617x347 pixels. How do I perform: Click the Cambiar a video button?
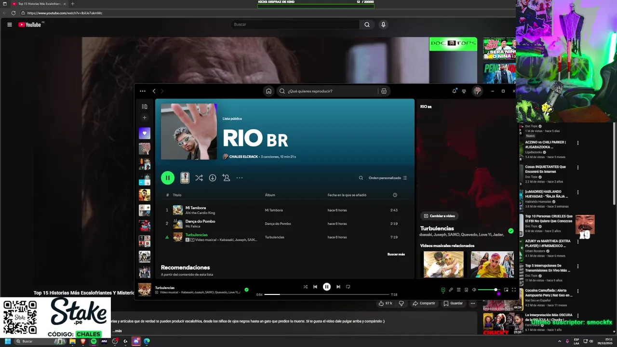[440, 216]
